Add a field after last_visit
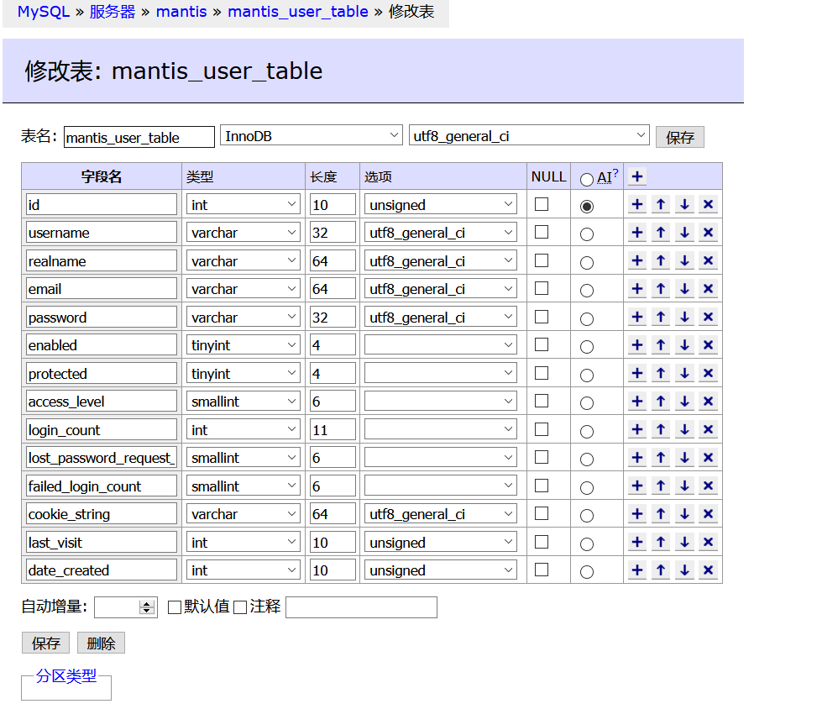Screen dimensions: 817x709 point(636,542)
